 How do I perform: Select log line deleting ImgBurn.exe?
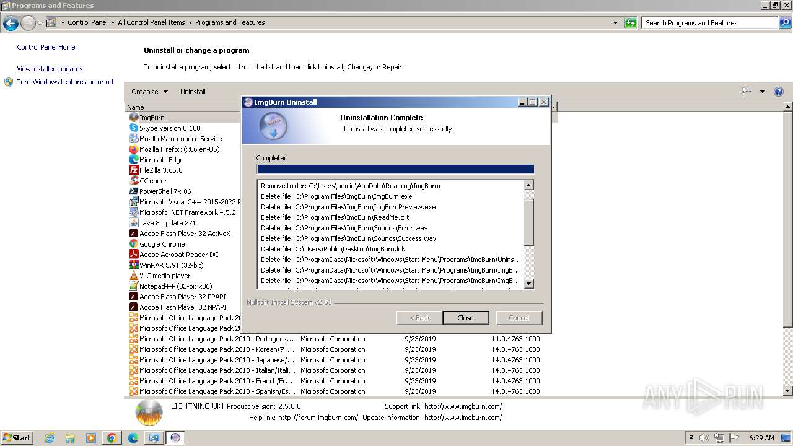(336, 196)
